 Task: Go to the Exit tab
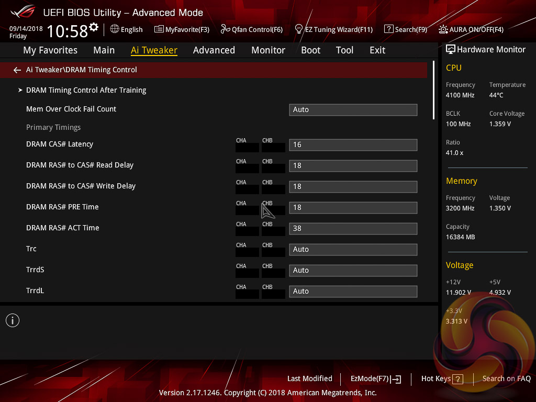tap(377, 50)
